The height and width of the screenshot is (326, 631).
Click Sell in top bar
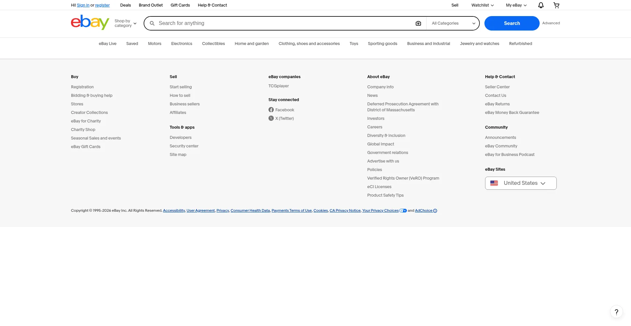[x=455, y=5]
